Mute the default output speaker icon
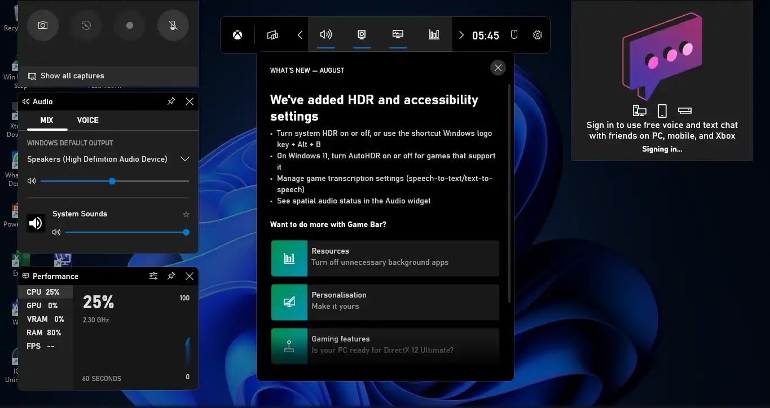The image size is (770, 408). coord(32,181)
